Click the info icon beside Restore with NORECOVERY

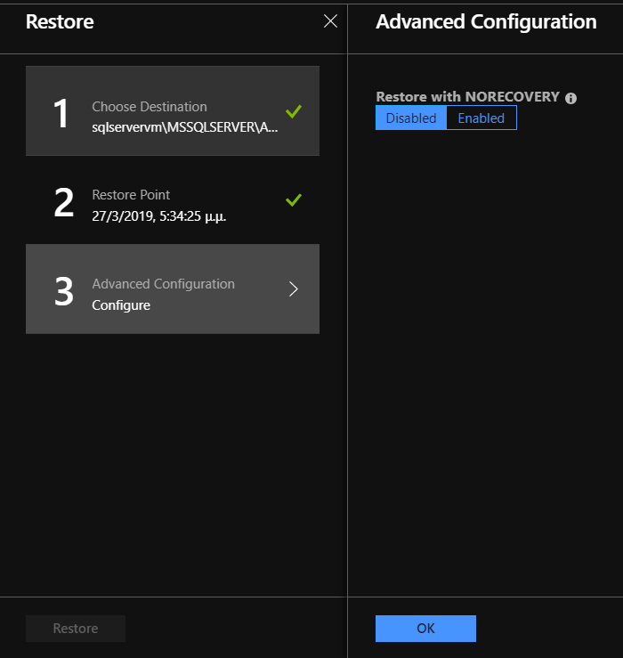[570, 98]
